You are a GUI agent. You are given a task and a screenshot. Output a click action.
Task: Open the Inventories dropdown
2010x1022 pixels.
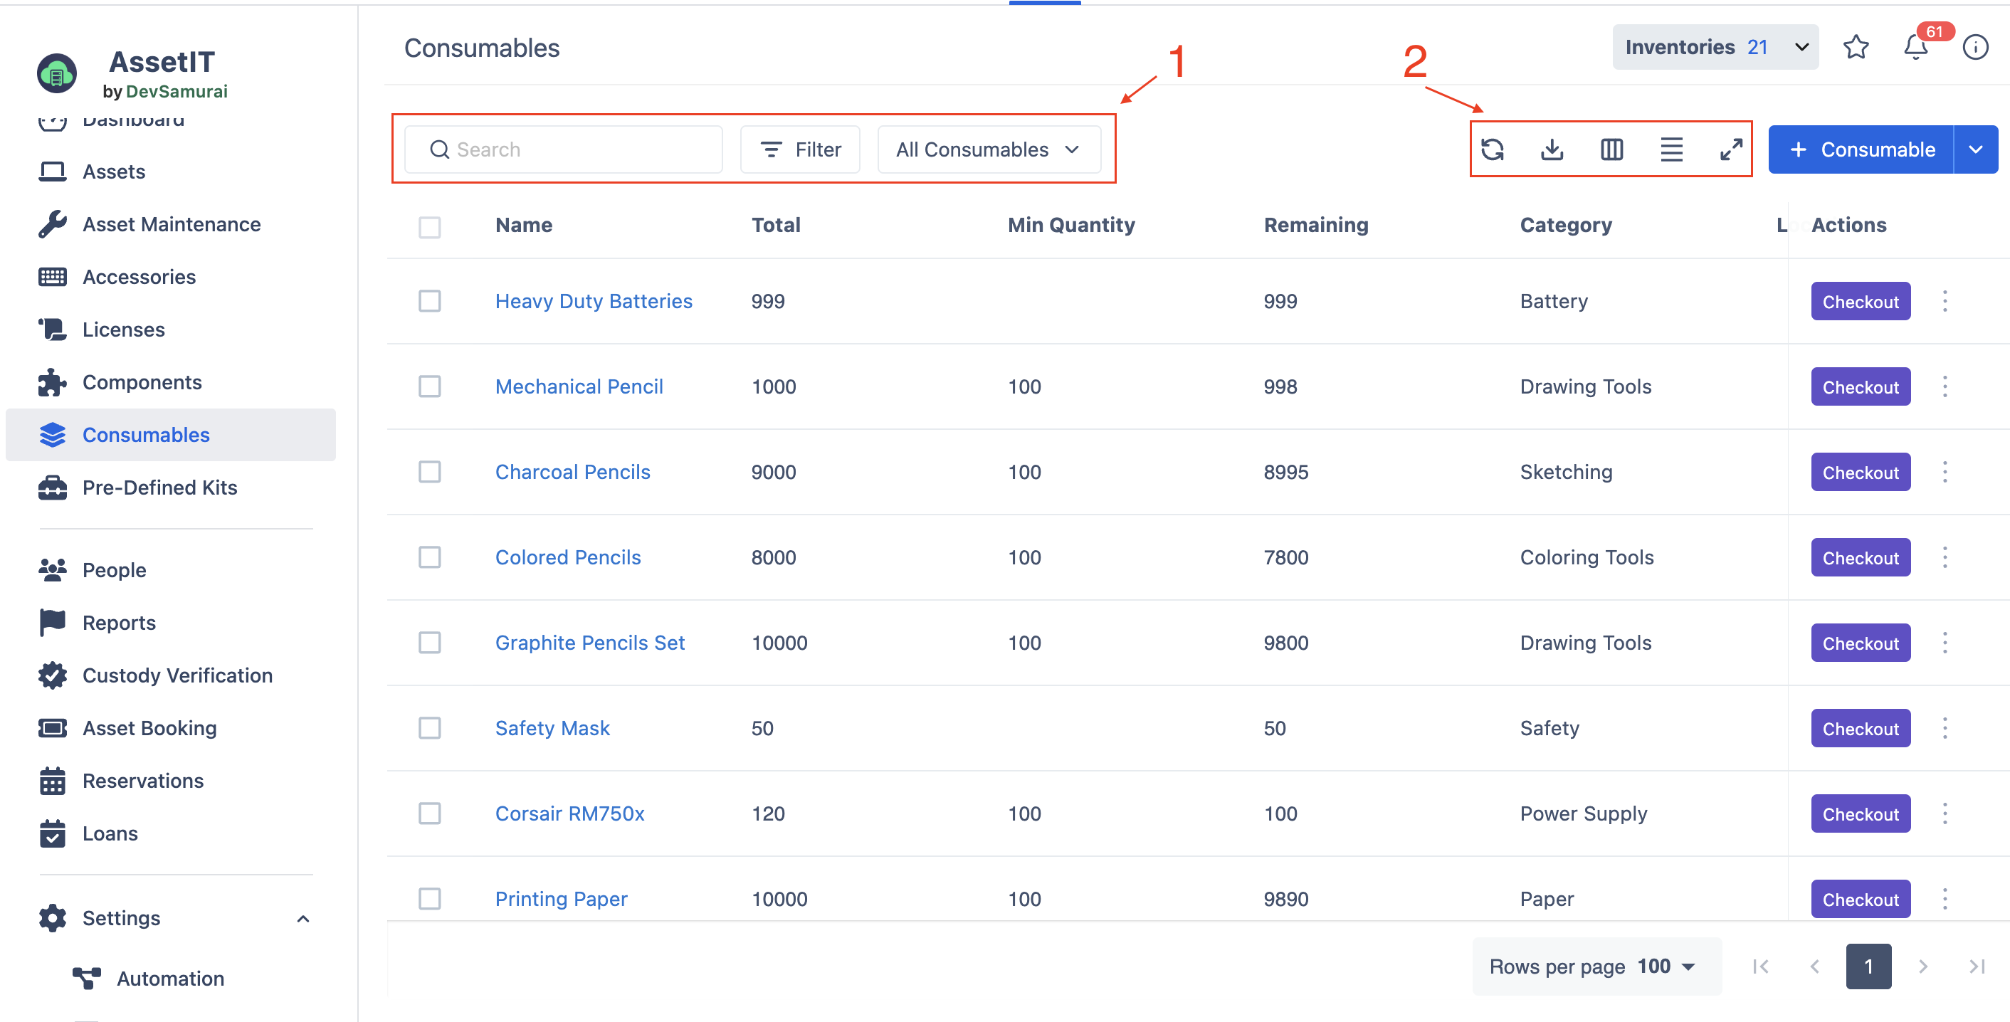(x=1715, y=48)
